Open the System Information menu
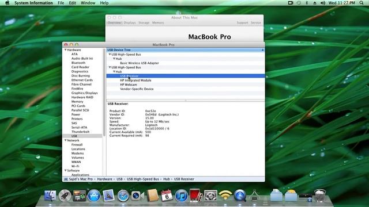The height and width of the screenshot is (207, 369). pos(33,3)
